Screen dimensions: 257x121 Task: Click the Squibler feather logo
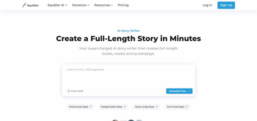[24, 5]
